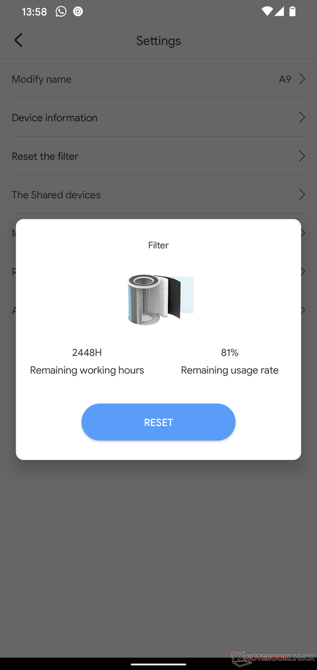Tap the media player notification icon in status bar
Image resolution: width=317 pixels, height=670 pixels.
pos(78,11)
